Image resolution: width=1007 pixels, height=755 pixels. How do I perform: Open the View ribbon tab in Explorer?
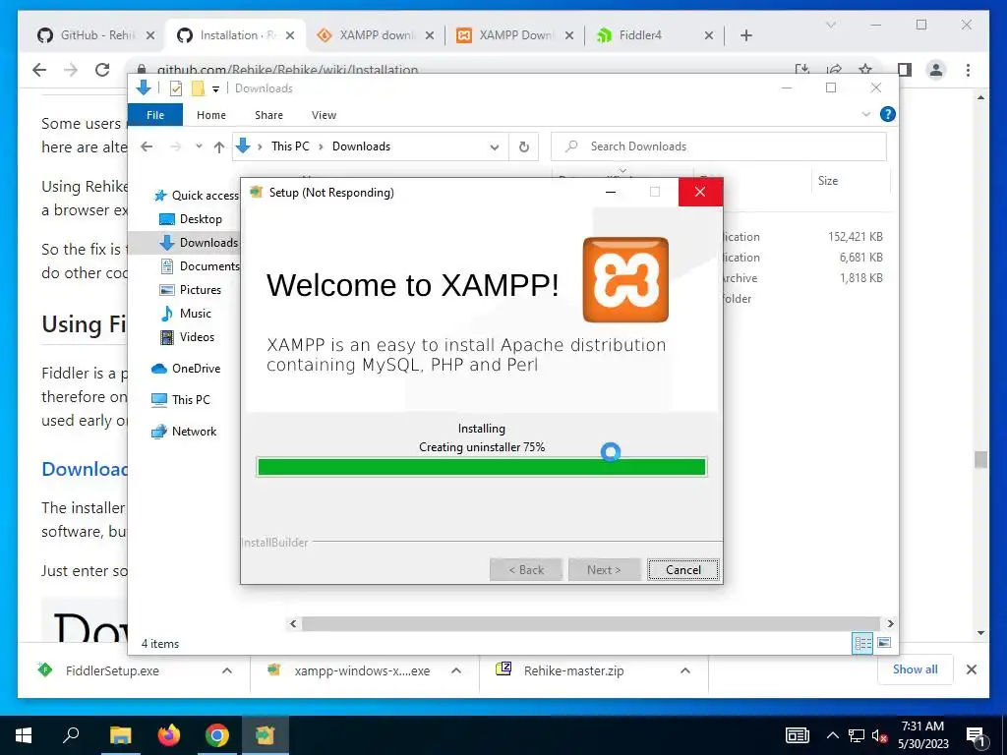[324, 115]
